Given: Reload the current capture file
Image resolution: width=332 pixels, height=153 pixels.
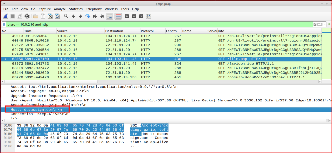Looking at the screenshot, I should [x=57, y=16].
